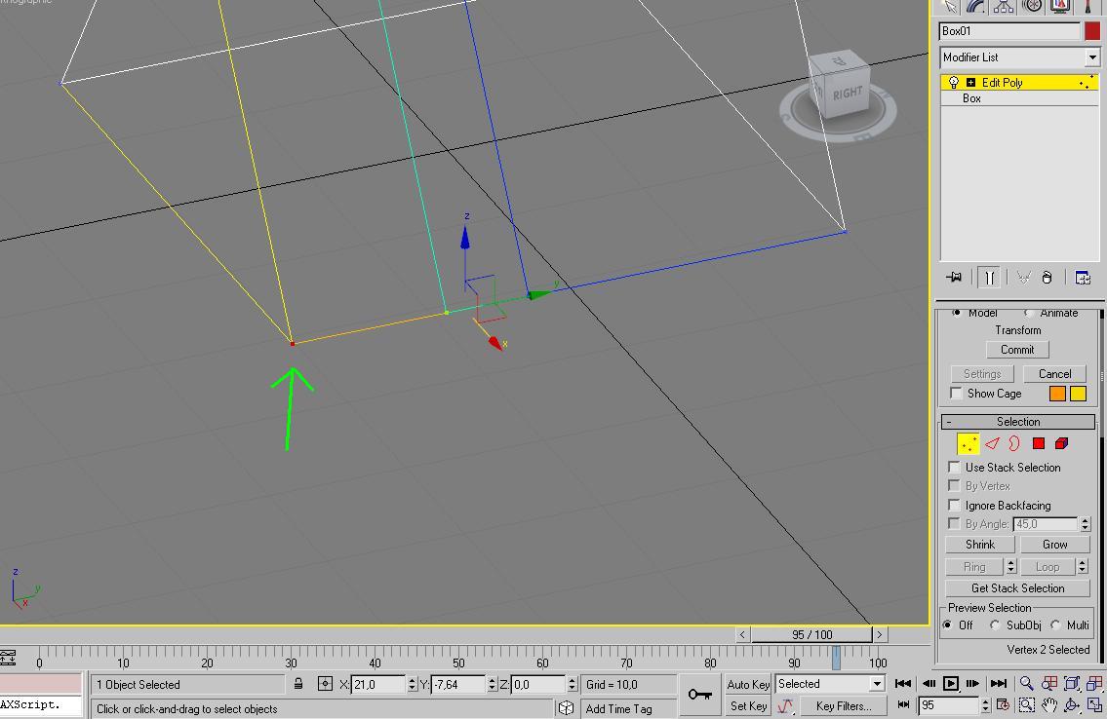Open the Hierarchy command panel tab

point(1004,7)
